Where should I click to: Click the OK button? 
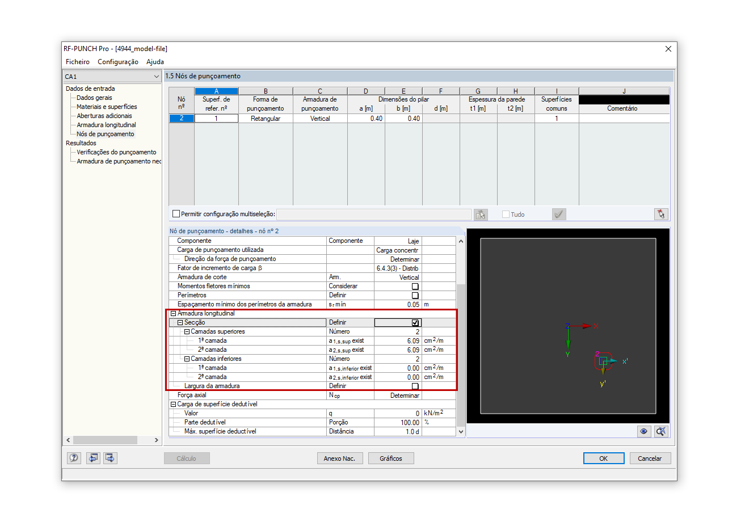point(604,458)
